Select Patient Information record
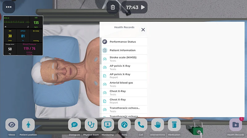247x138 pixels. 123,50
